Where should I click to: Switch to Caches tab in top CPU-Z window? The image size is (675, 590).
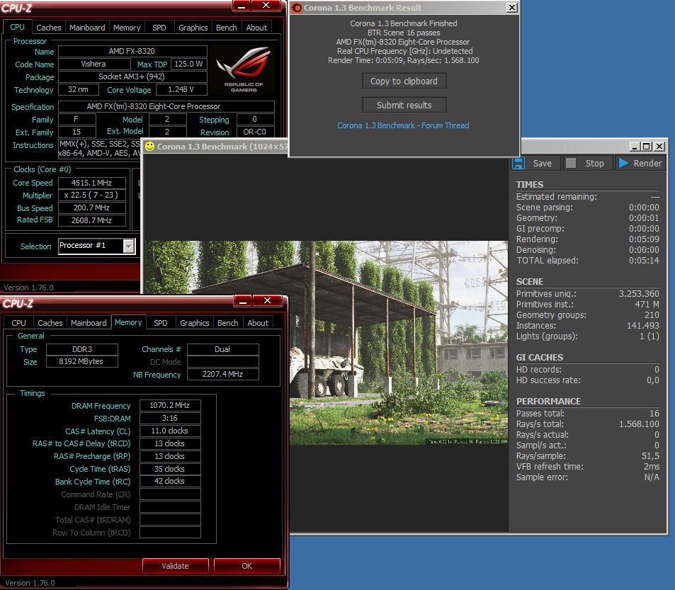coord(49,28)
